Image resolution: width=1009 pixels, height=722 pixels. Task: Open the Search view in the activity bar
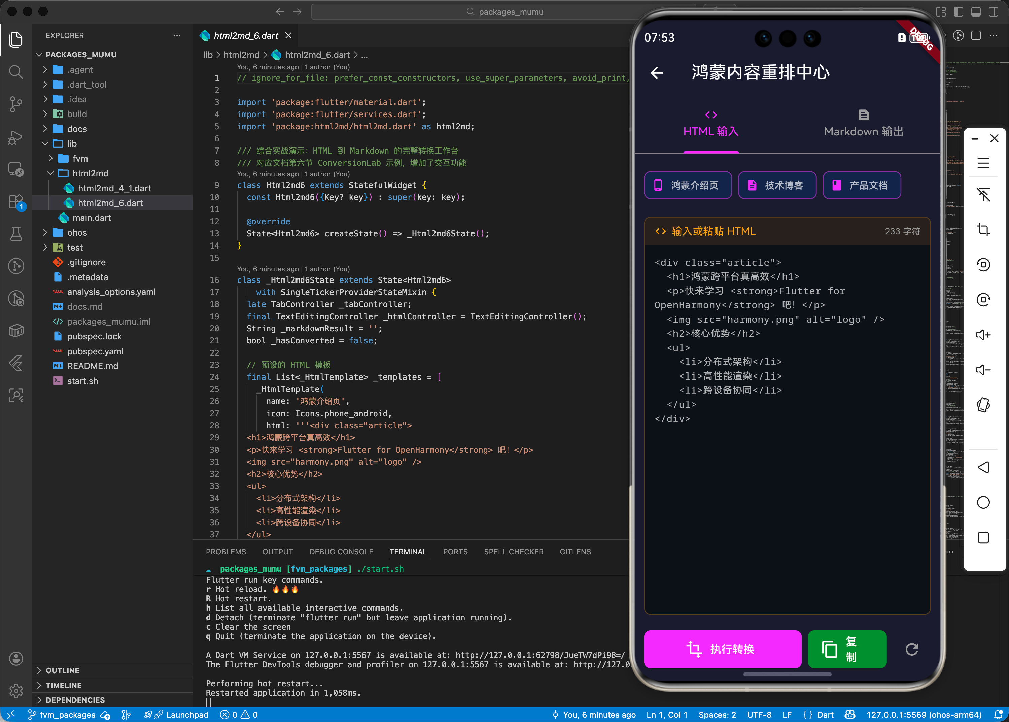(x=16, y=72)
